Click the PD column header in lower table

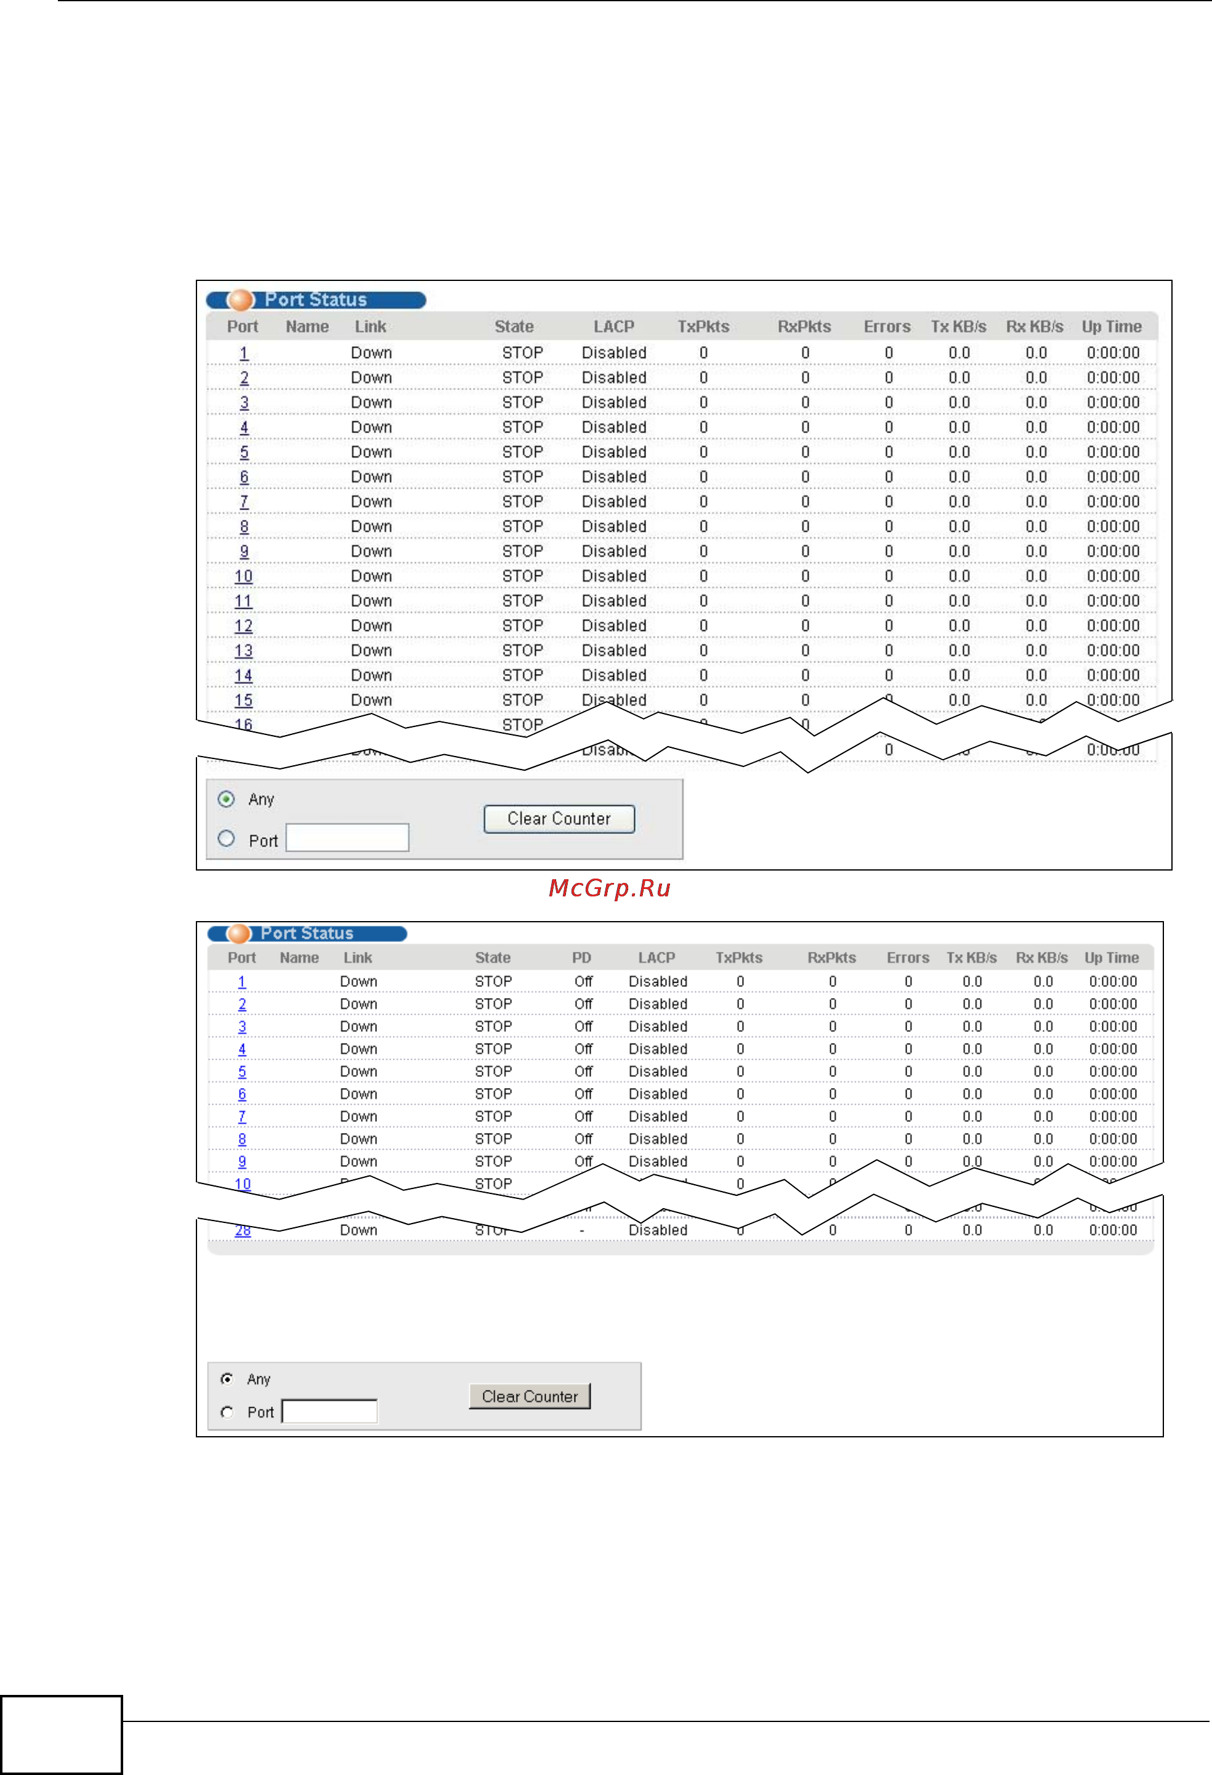tap(581, 958)
